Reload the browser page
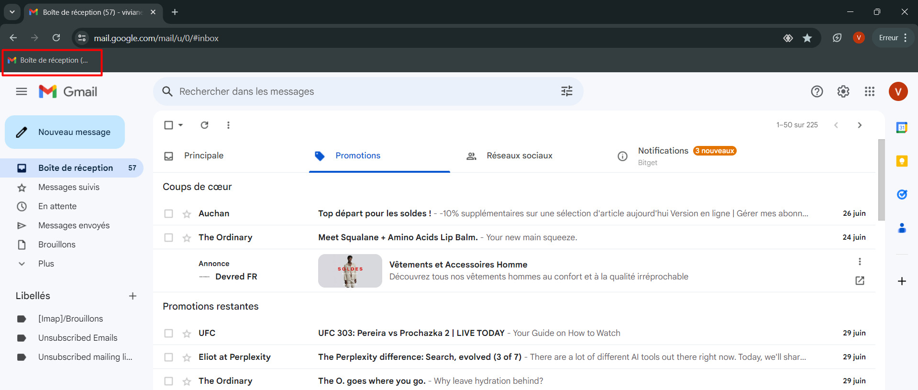 tap(56, 38)
